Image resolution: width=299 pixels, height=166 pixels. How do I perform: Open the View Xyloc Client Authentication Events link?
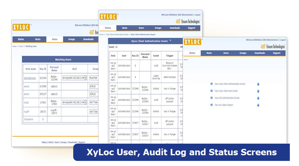(x=230, y=84)
